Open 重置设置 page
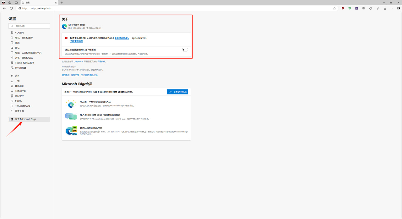The height and width of the screenshot is (219, 402). coord(29,111)
